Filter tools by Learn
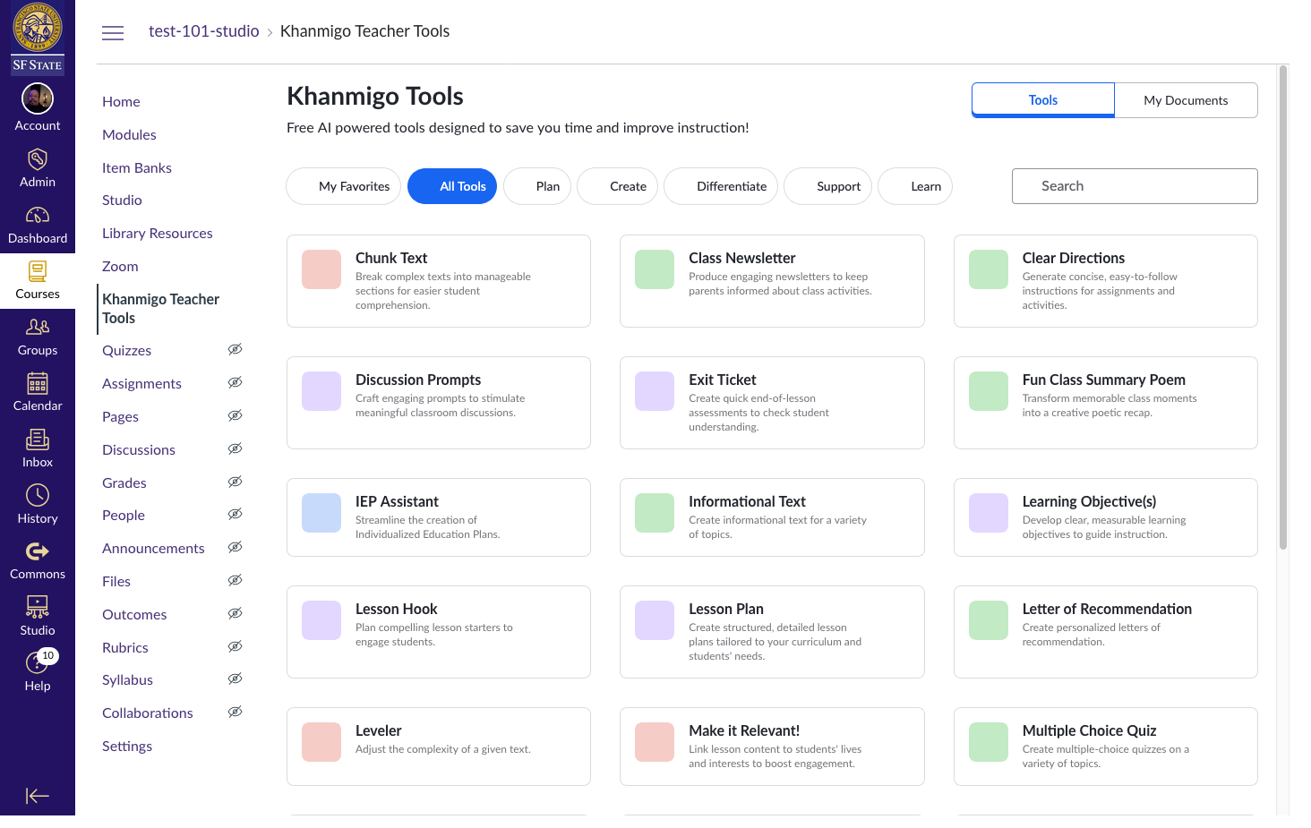This screenshot has height=828, width=1311. point(915,186)
